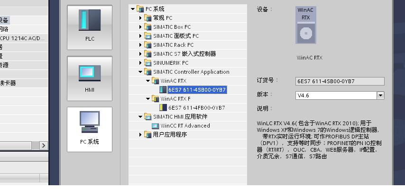Select 6ES7 611-4SB00-0YB7 in the tree

pos(197,90)
